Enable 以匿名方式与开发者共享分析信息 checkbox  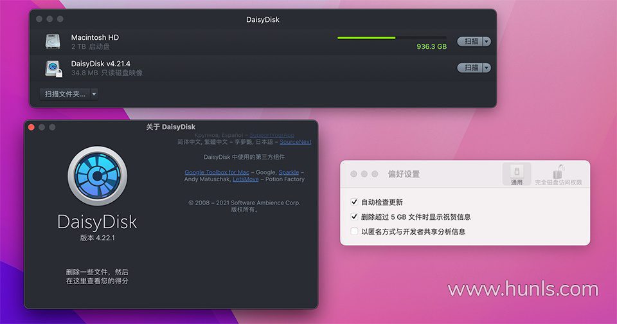coord(354,231)
